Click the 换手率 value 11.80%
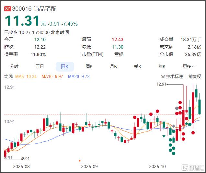 38,54
